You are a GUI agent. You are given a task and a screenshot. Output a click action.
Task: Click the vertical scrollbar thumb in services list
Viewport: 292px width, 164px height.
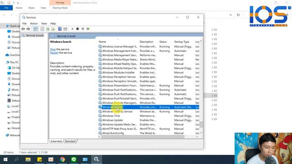201,124
